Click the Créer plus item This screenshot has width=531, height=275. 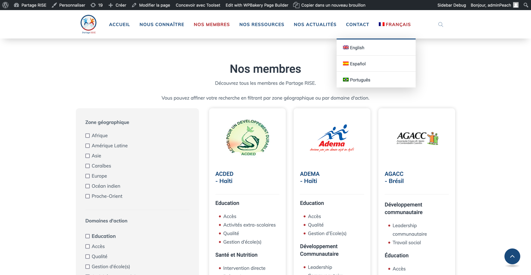(x=117, y=5)
